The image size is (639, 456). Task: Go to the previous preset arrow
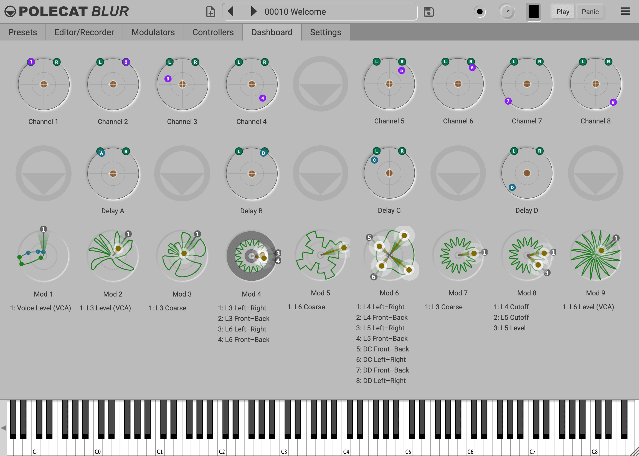click(230, 12)
